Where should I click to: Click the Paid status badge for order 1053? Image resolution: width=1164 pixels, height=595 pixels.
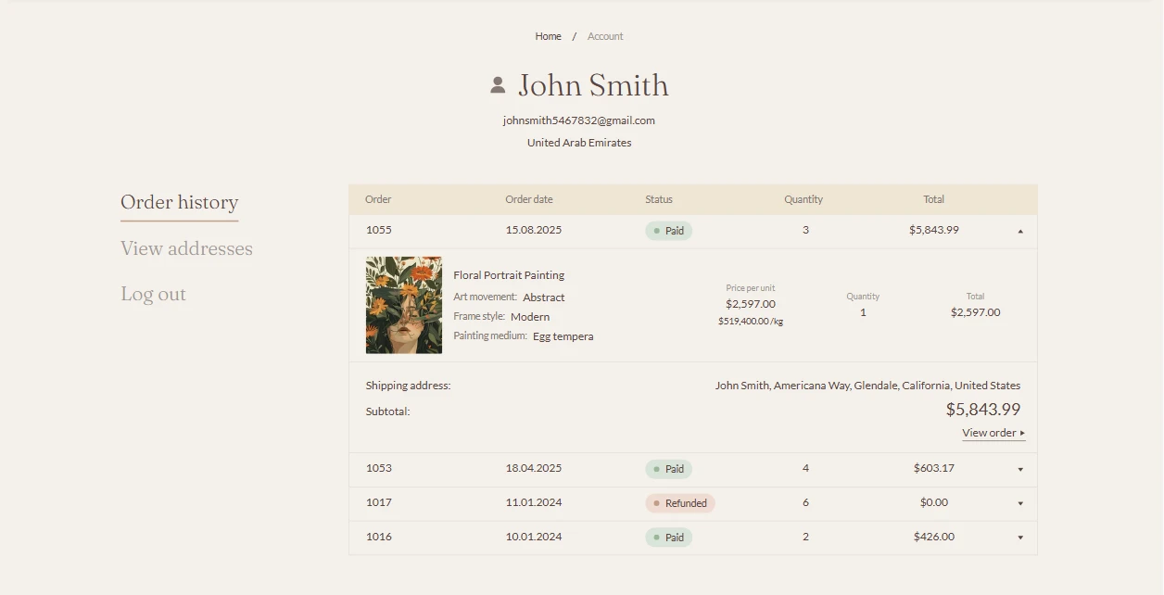(x=669, y=469)
